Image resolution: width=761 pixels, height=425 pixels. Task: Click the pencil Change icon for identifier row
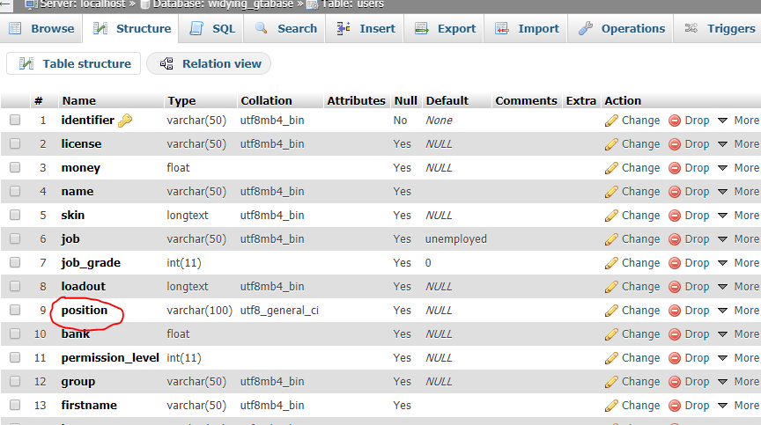(611, 121)
